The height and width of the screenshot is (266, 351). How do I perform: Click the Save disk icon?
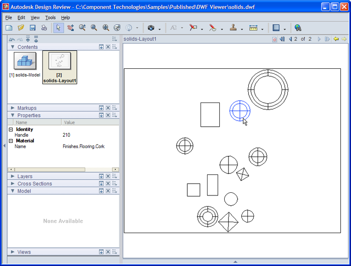click(32, 28)
